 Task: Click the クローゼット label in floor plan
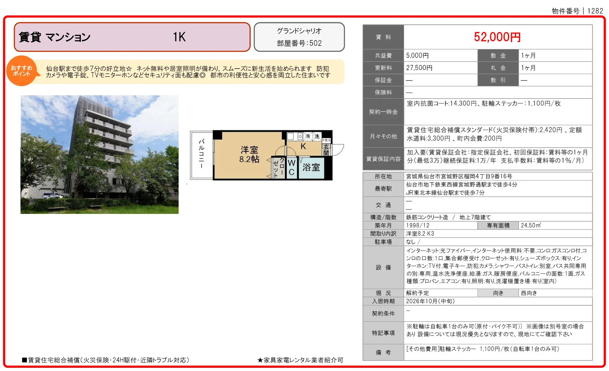coord(279,167)
